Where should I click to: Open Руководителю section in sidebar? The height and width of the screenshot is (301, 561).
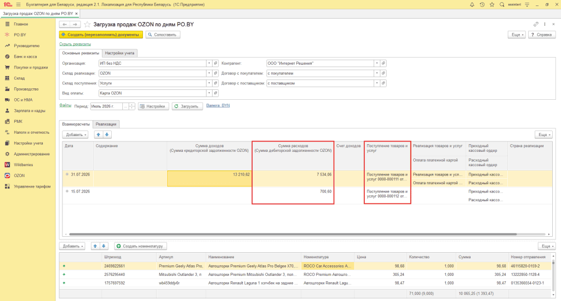tap(26, 46)
